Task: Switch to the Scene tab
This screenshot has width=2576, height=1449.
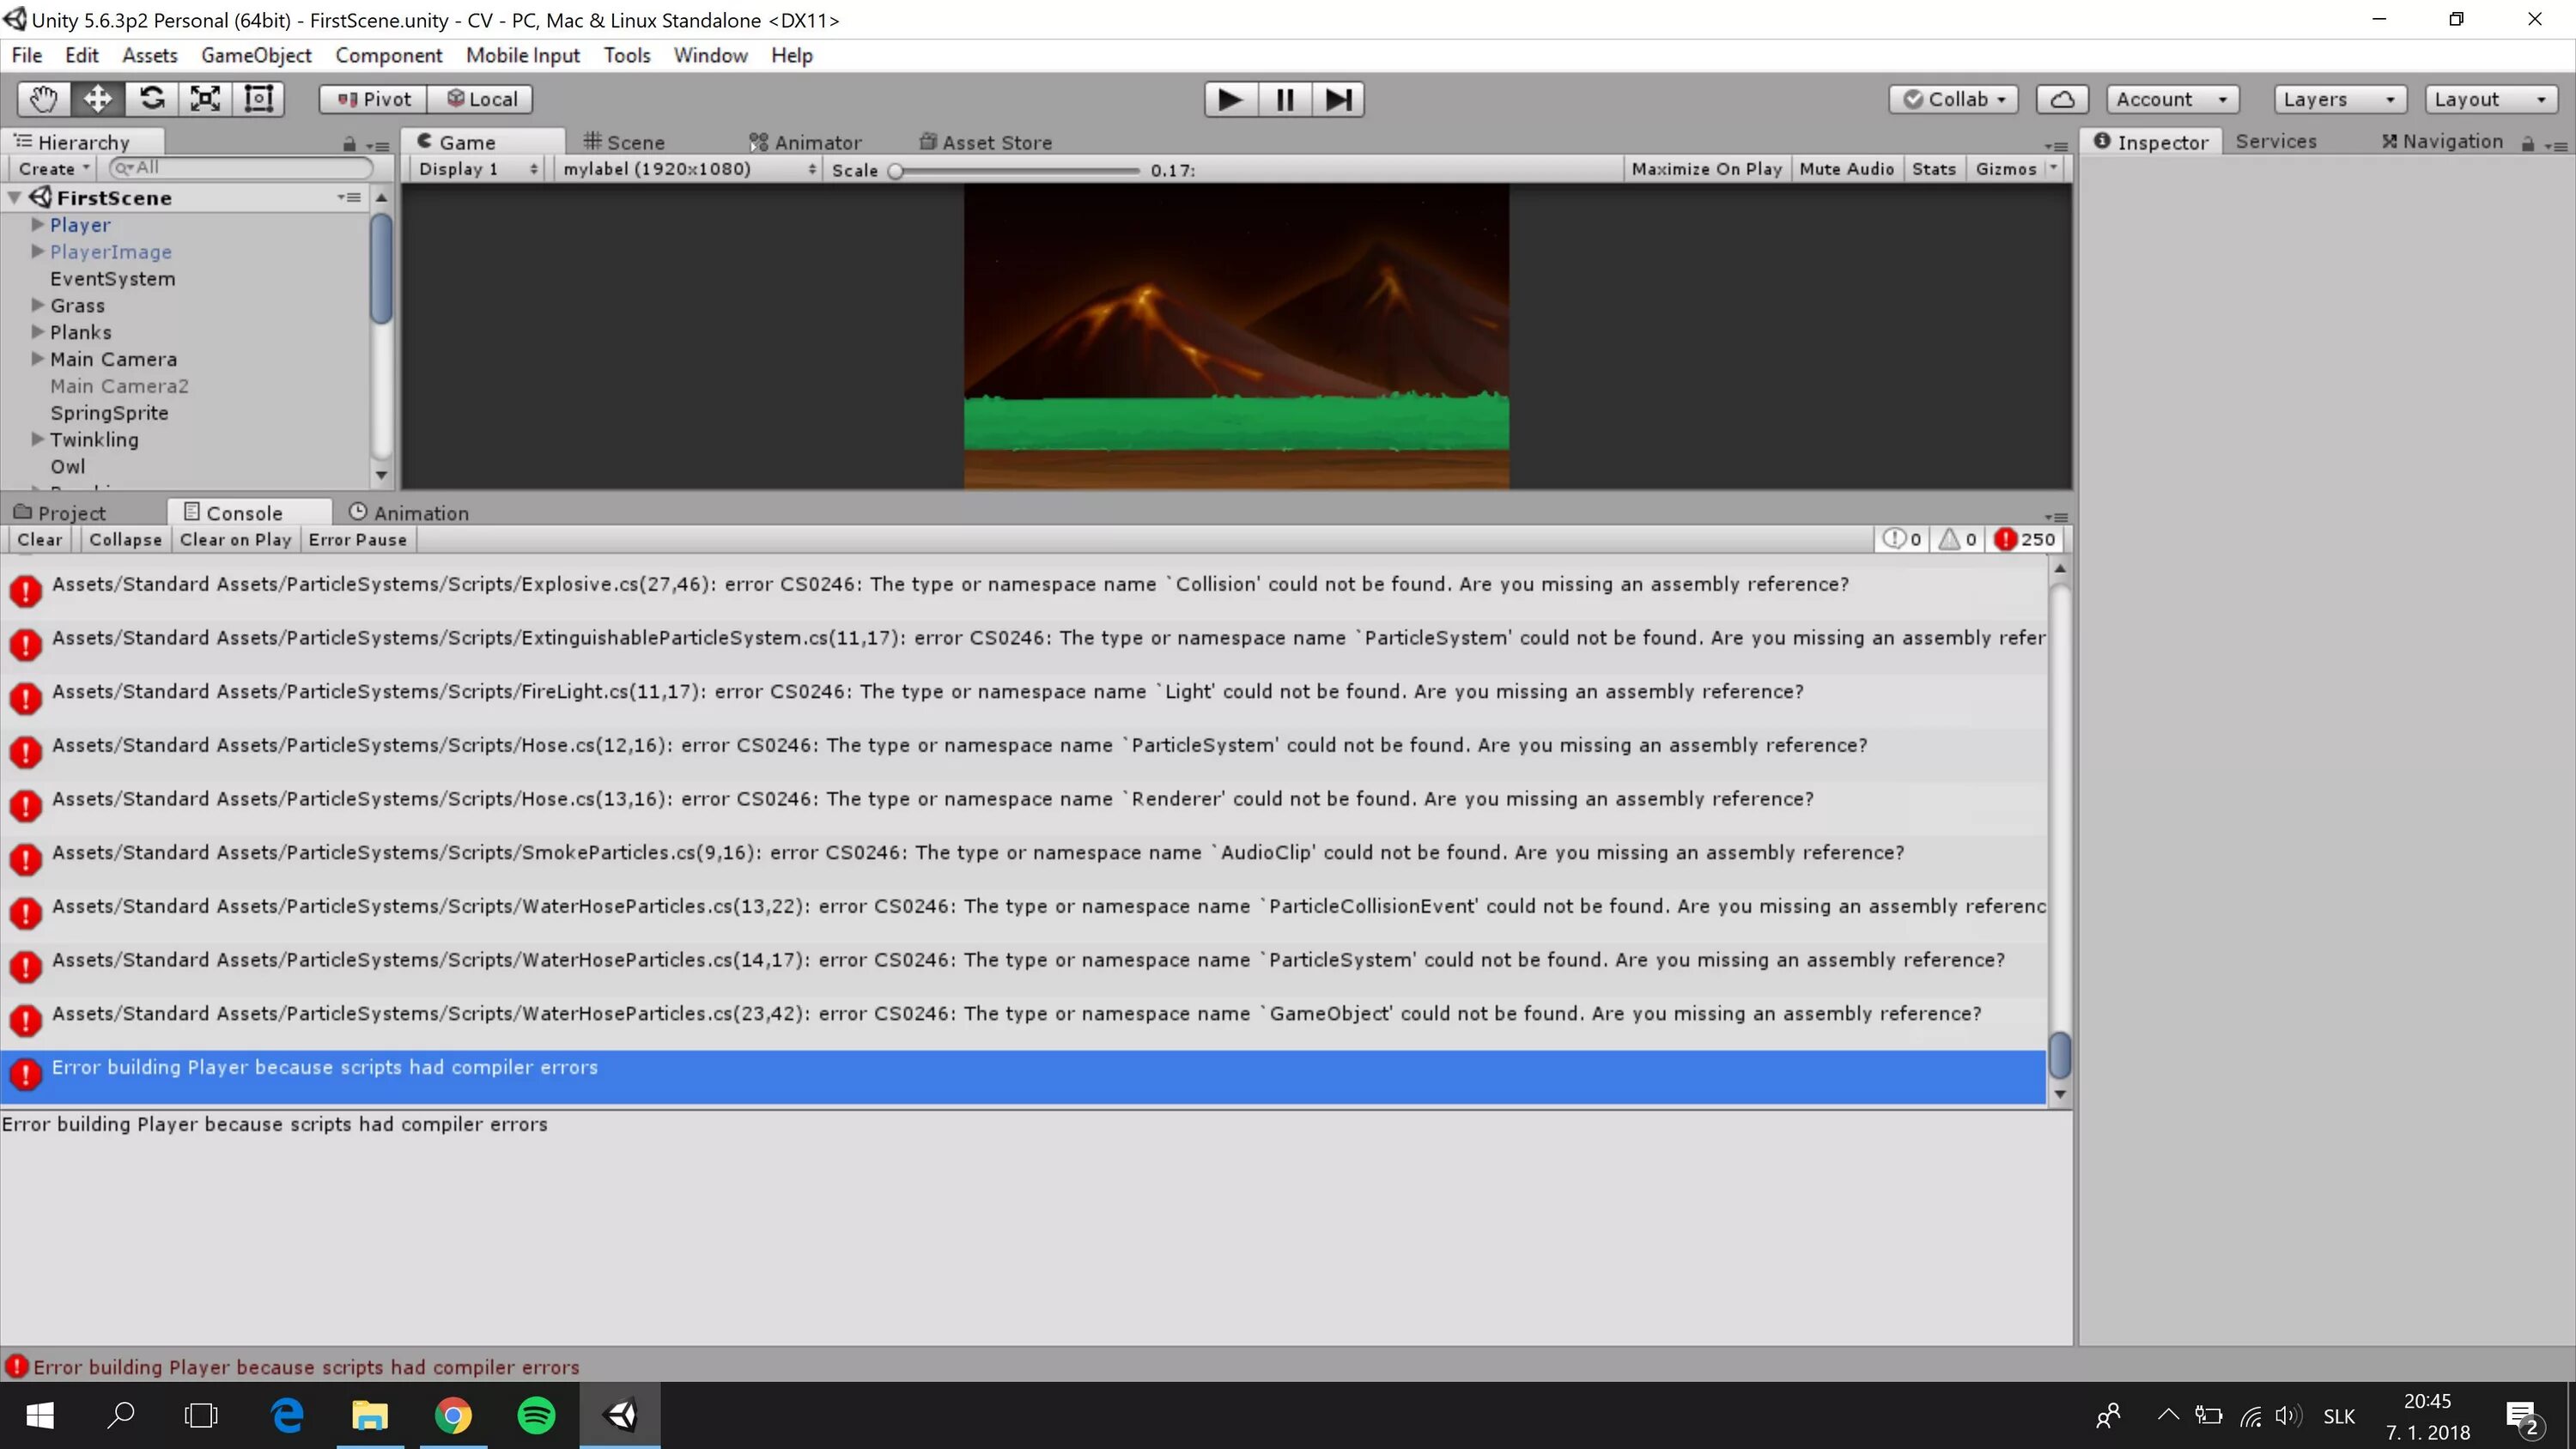Action: 624,142
